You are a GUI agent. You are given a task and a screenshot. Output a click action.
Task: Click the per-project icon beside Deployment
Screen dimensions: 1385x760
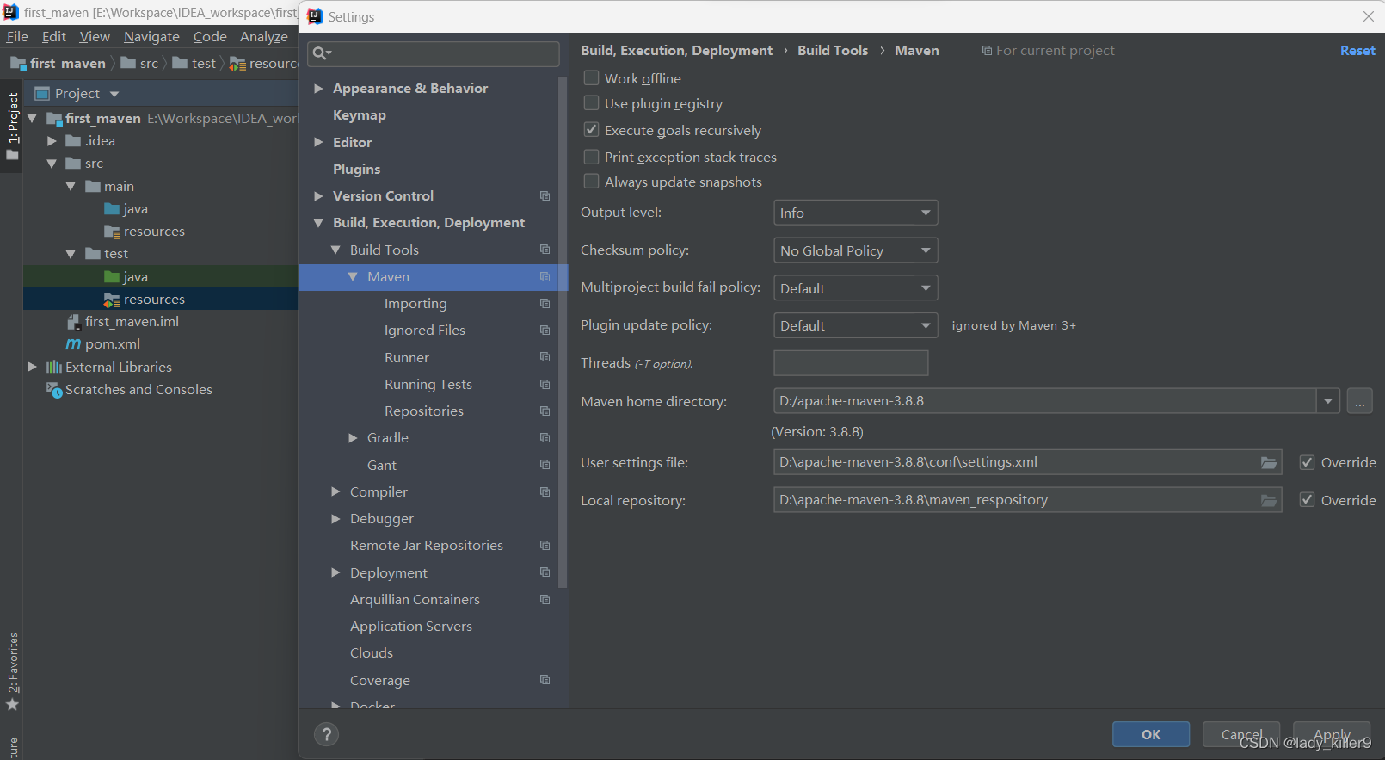point(545,572)
